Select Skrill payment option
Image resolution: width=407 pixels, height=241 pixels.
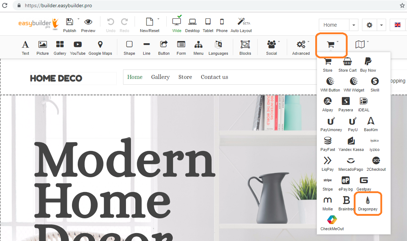pyautogui.click(x=375, y=85)
